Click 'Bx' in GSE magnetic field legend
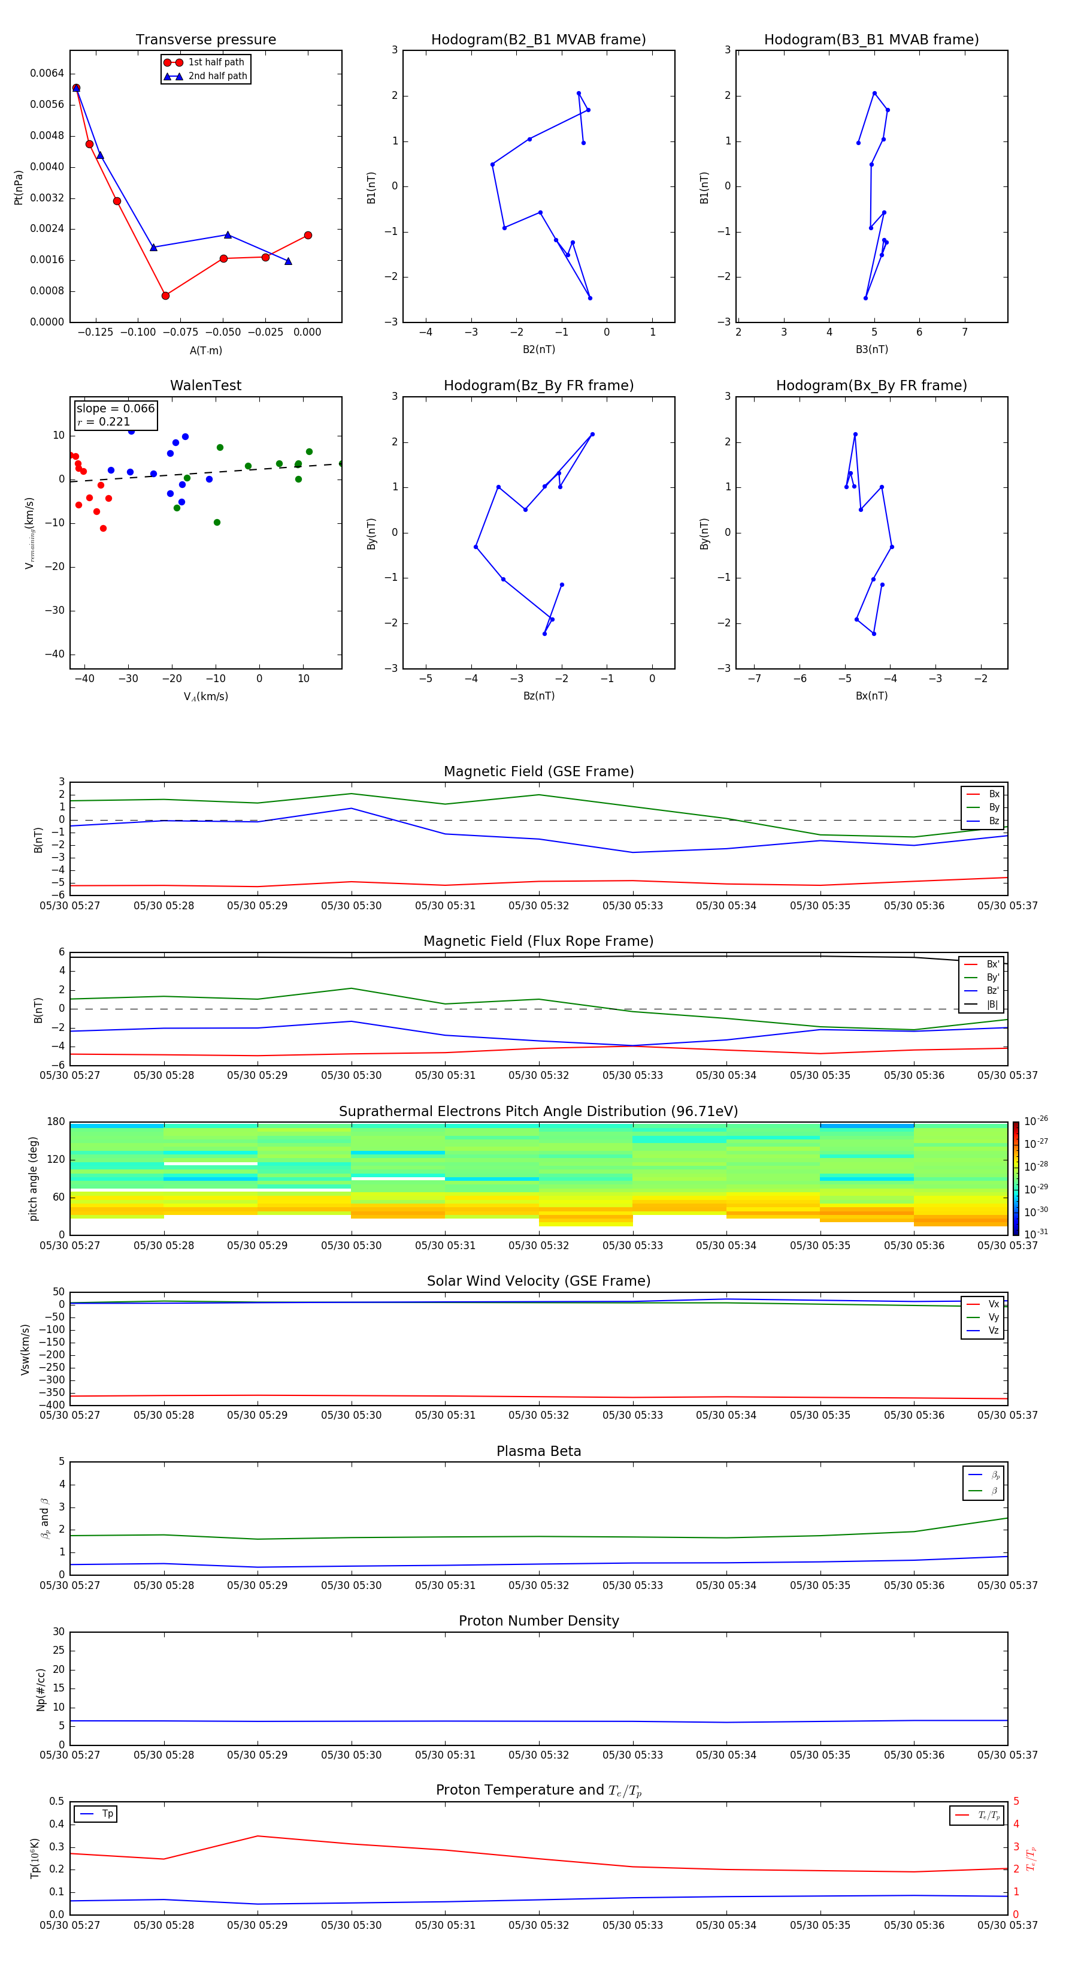1078x1978 pixels. (x=994, y=794)
